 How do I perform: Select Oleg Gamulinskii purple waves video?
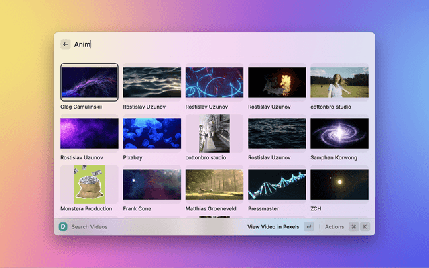89,82
